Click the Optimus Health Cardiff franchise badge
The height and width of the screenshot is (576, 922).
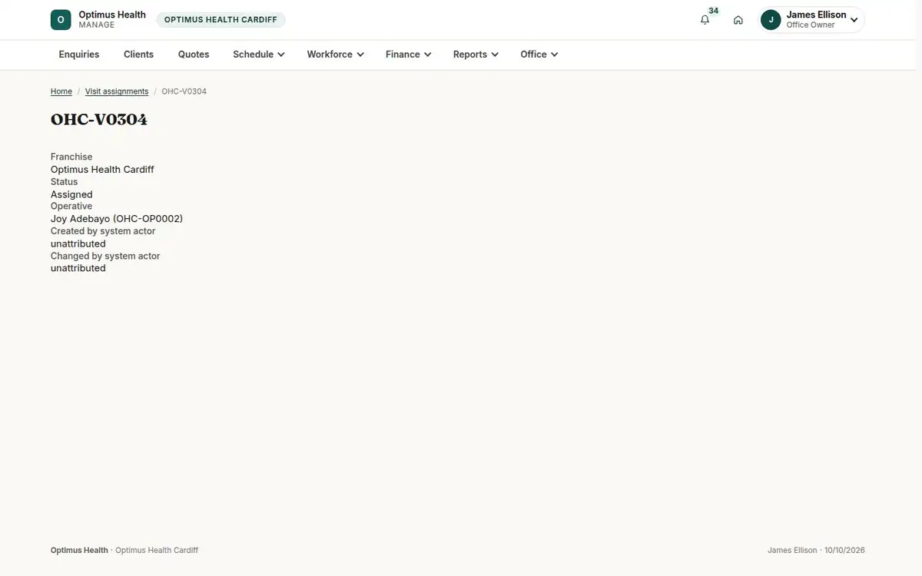pyautogui.click(x=221, y=20)
